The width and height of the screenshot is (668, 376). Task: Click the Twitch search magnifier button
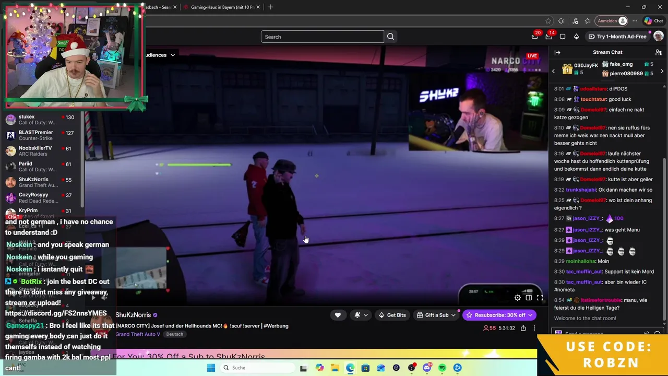(390, 37)
